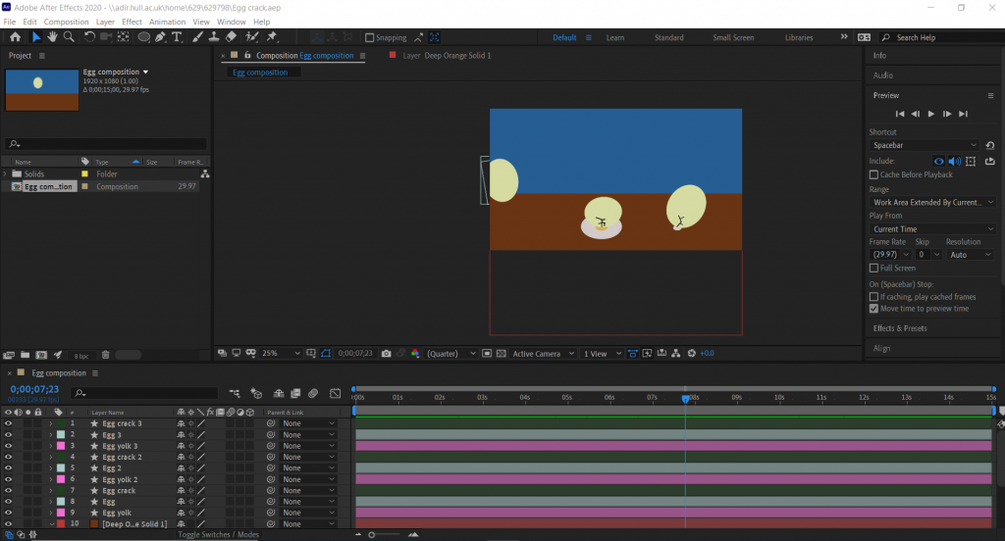The height and width of the screenshot is (541, 1005).
Task: Click the 05s mark on time ruler
Action: point(567,397)
